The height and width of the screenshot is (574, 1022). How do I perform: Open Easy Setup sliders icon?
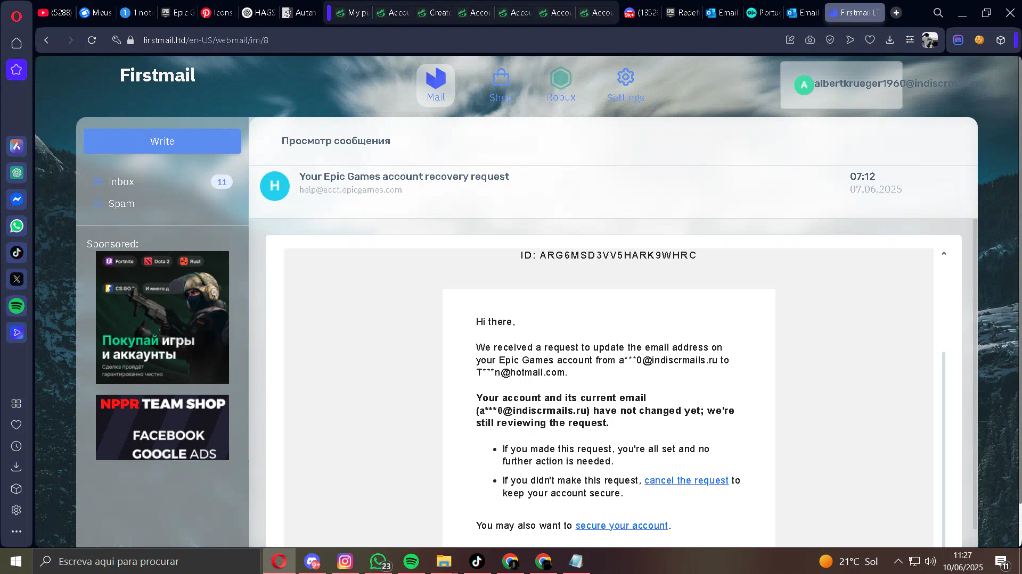click(910, 40)
